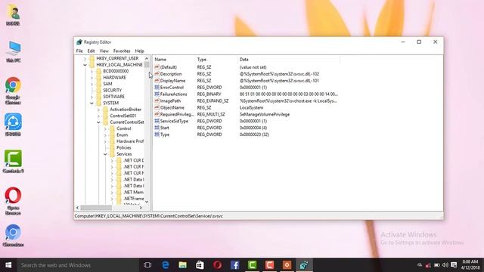The height and width of the screenshot is (272, 484).
Task: Collapse the SYSTEM key
Action: (x=92, y=103)
